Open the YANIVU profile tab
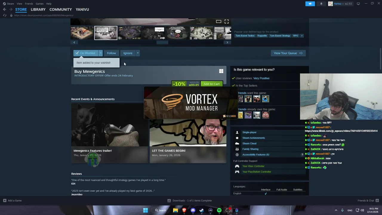This screenshot has width=382, height=215. [x=82, y=9]
